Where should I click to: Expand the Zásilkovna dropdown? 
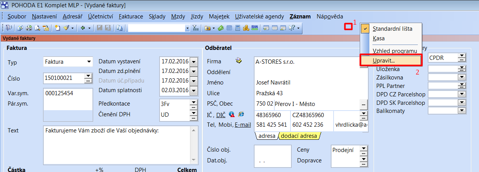click(462, 77)
